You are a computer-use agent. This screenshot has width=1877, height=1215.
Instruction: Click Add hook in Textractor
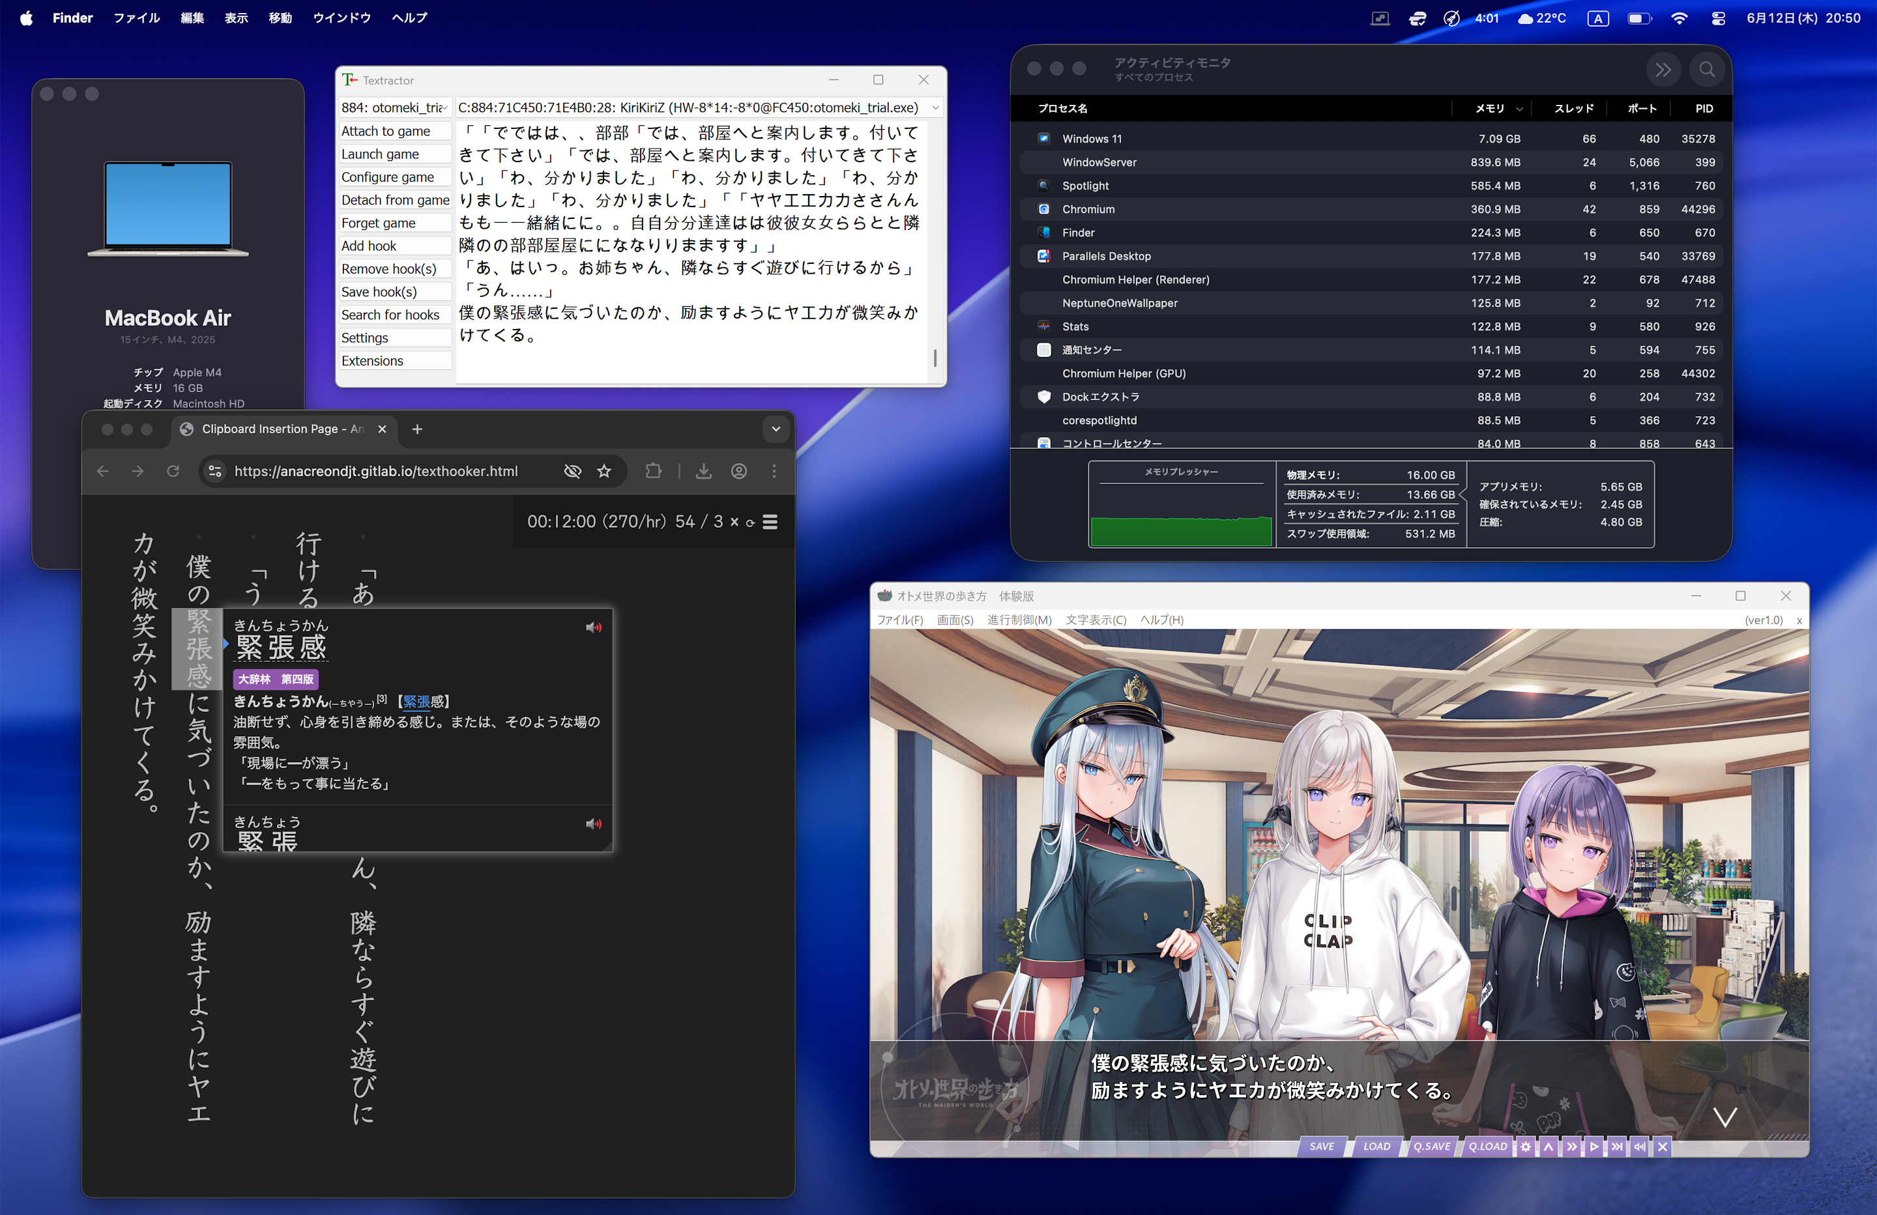[x=395, y=245]
